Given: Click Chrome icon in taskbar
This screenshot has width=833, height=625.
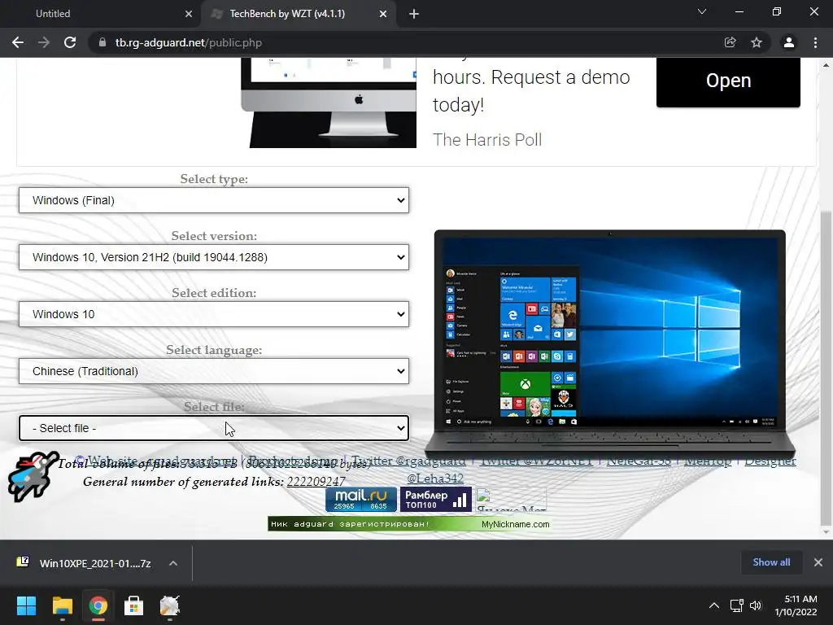Looking at the screenshot, I should tap(98, 605).
